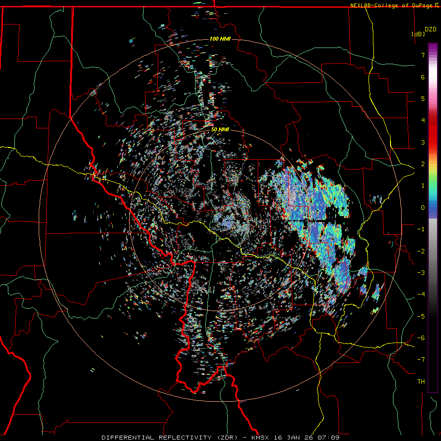
Task: Click the 2 value on color scale
Action: click(x=423, y=164)
